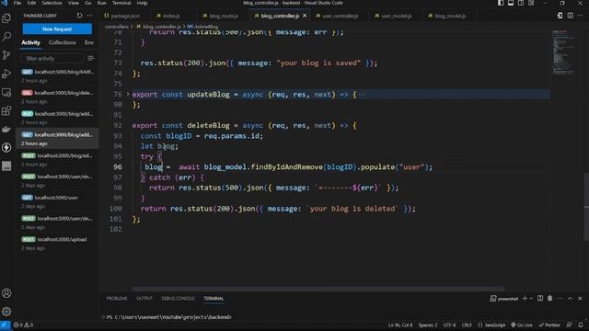589x331 pixels.
Task: Open remote window indicator in status bar
Action: tap(6, 325)
